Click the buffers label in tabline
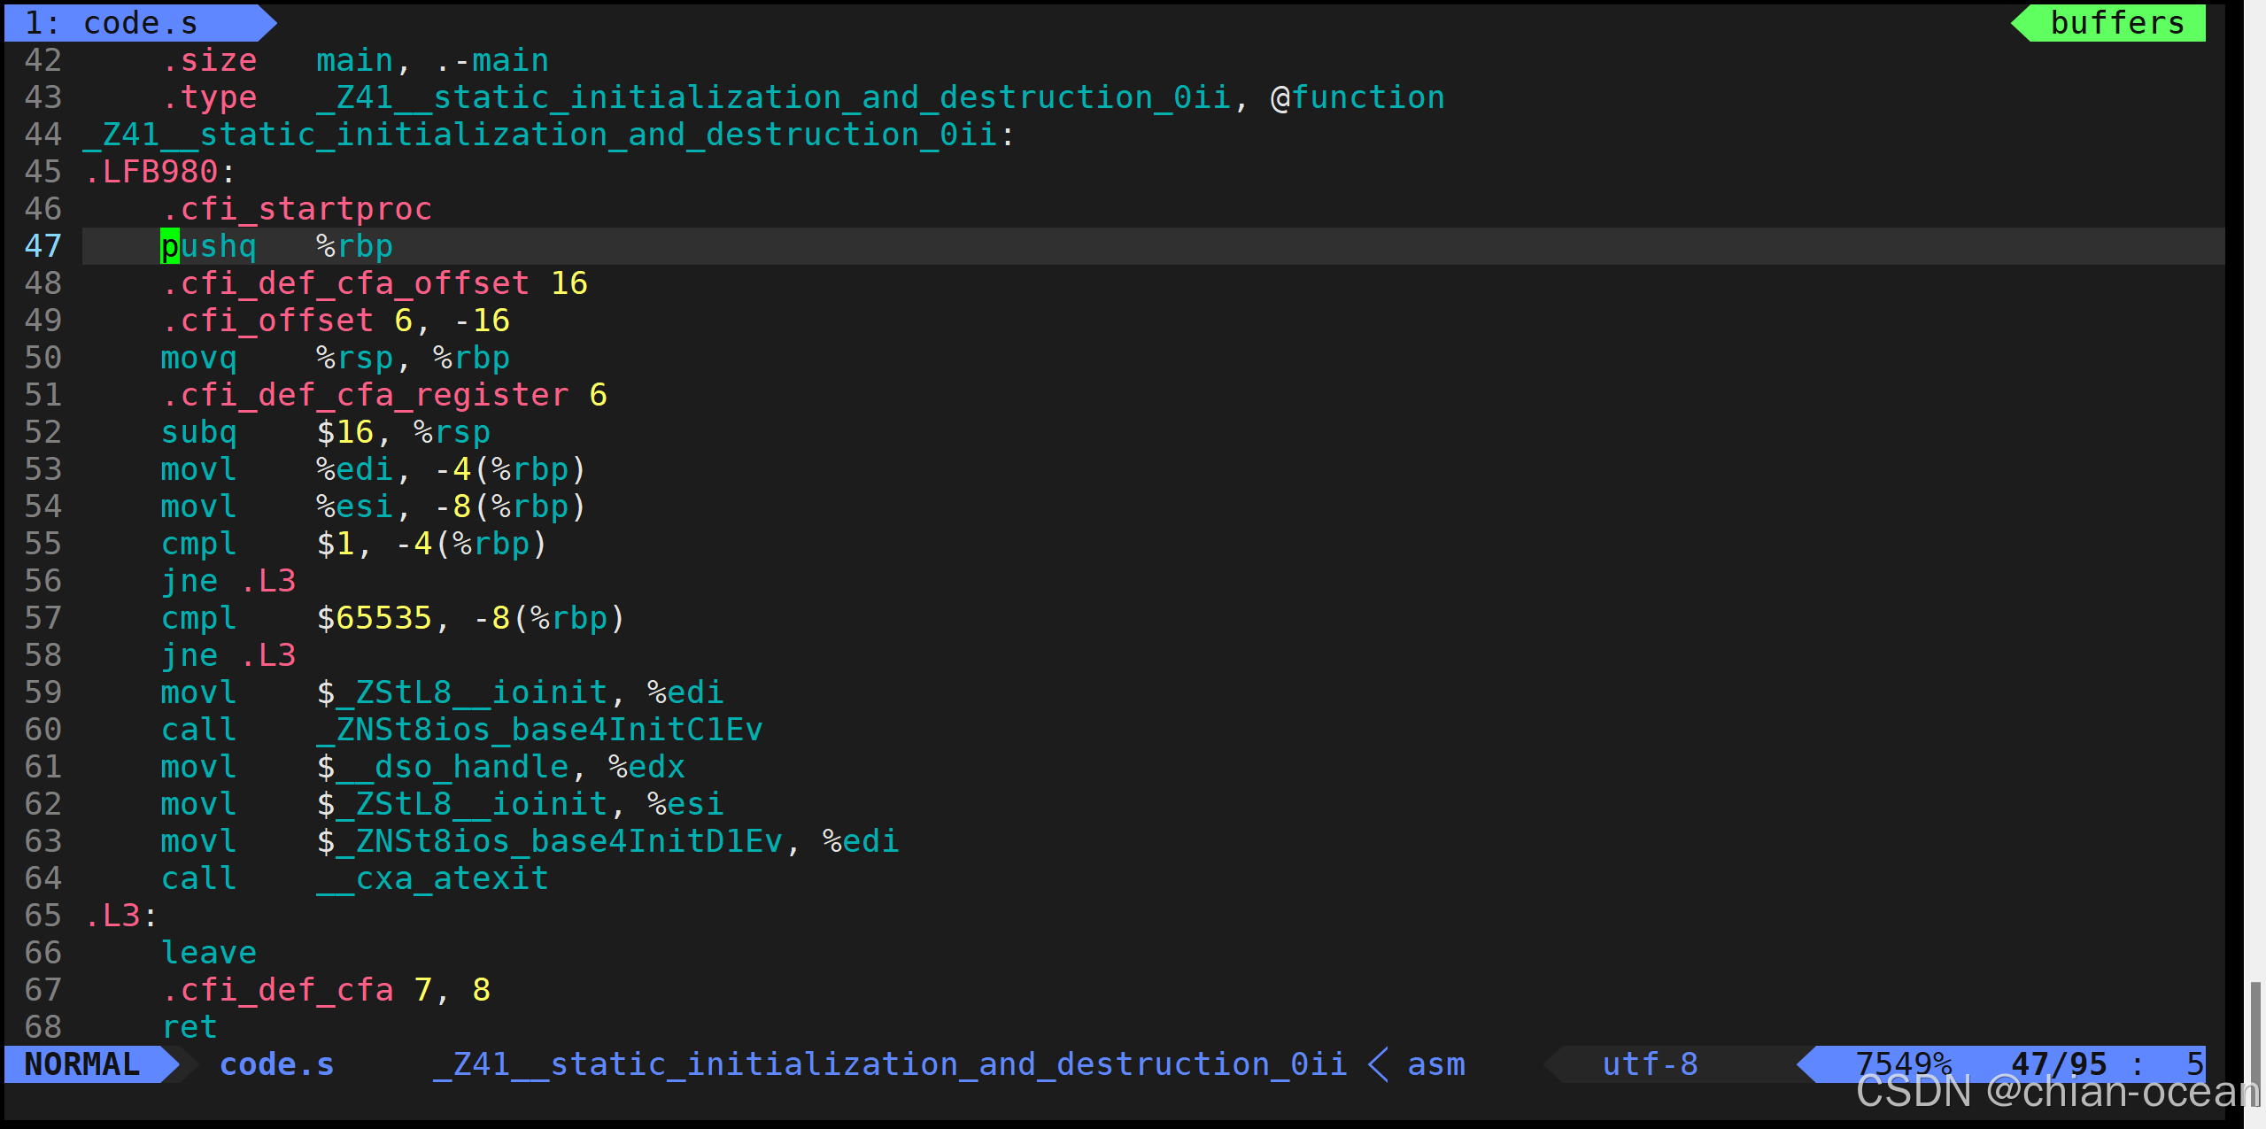2266x1129 pixels. pyautogui.click(x=2117, y=23)
